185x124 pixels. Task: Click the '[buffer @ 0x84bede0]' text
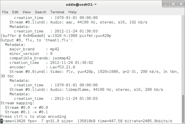[x=23, y=36]
